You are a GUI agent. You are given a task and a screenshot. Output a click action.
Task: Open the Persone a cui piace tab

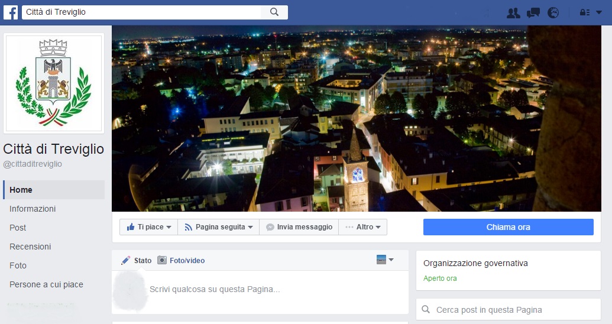(x=46, y=284)
